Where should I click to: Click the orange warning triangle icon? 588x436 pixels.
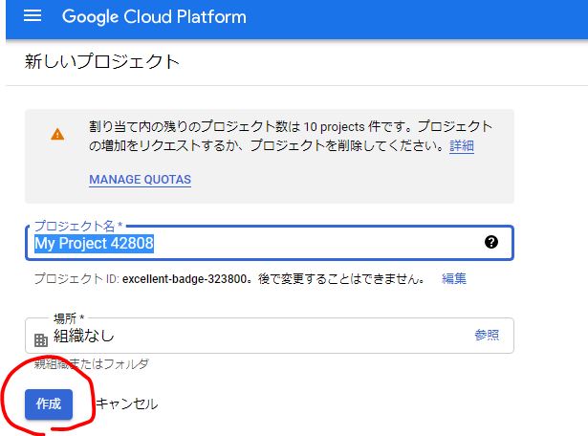[58, 135]
